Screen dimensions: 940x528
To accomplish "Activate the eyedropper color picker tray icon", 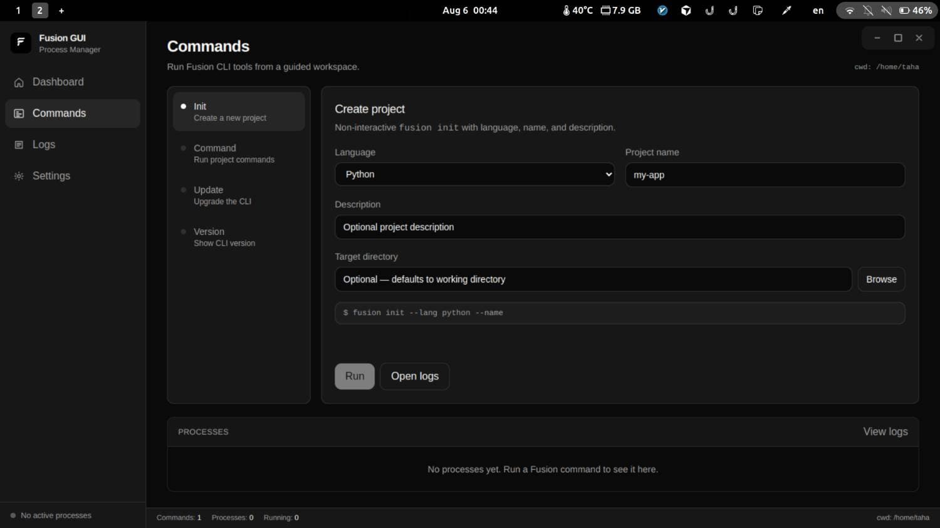I will coord(786,11).
